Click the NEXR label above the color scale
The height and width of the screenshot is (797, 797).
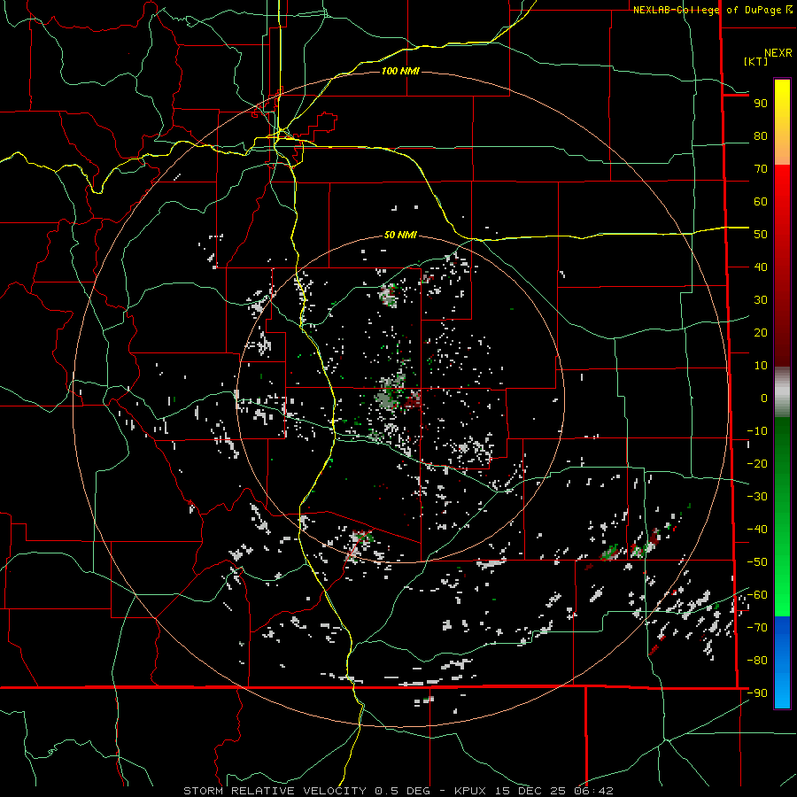(x=778, y=53)
